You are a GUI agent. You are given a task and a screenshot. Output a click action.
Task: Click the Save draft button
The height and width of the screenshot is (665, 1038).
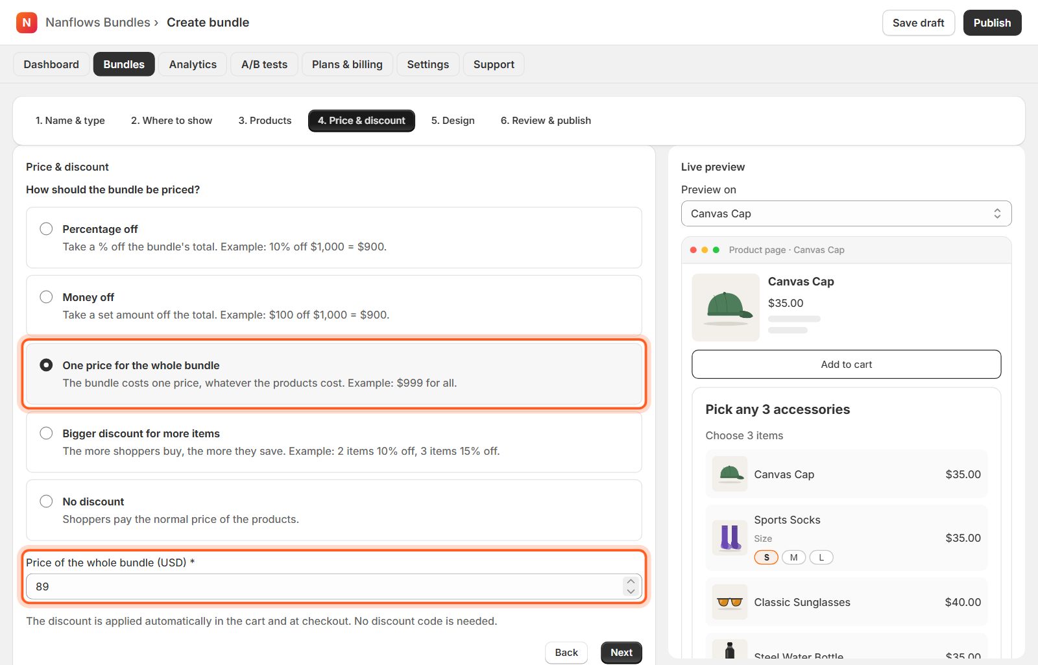918,23
